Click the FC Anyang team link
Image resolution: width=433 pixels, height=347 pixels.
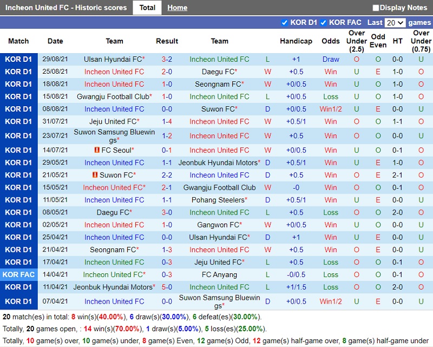(x=219, y=274)
